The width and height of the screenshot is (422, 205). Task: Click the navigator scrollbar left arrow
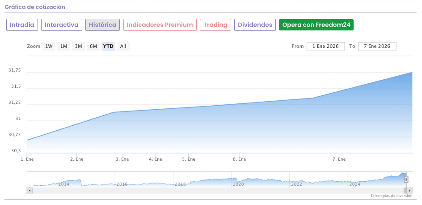30,191
